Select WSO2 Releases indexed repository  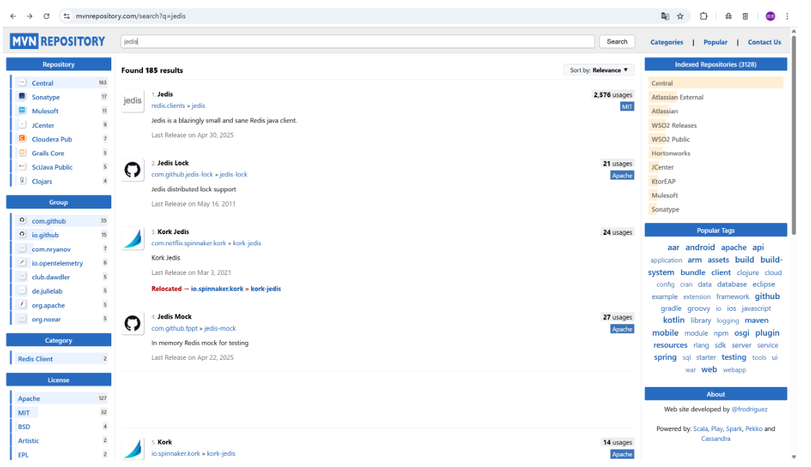click(674, 125)
